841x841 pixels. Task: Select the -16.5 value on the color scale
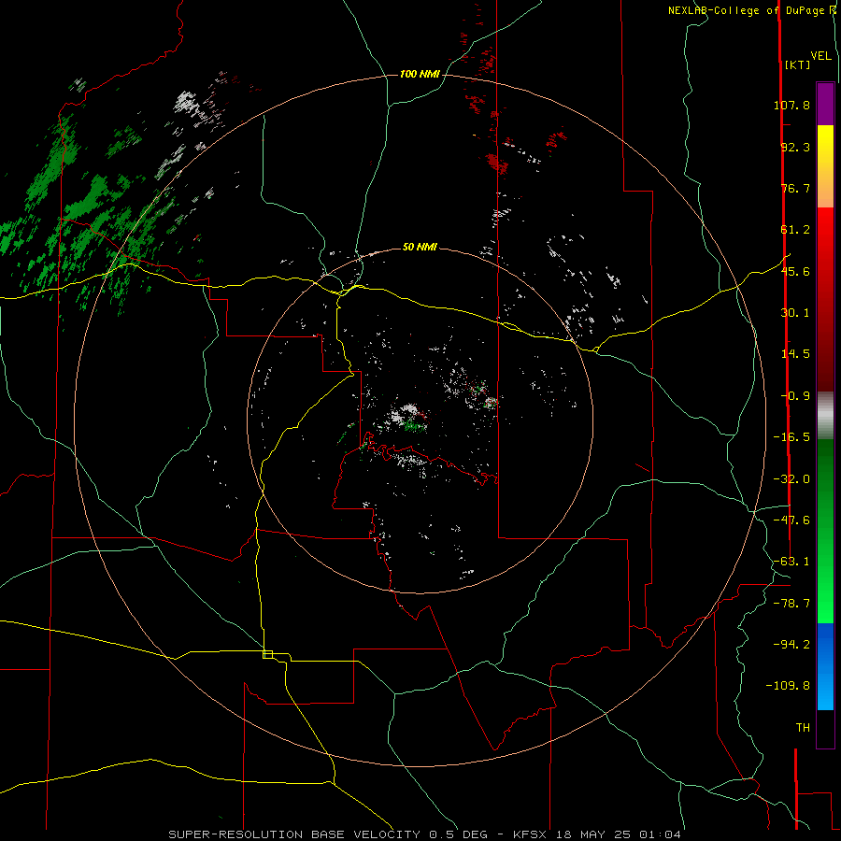(791, 437)
